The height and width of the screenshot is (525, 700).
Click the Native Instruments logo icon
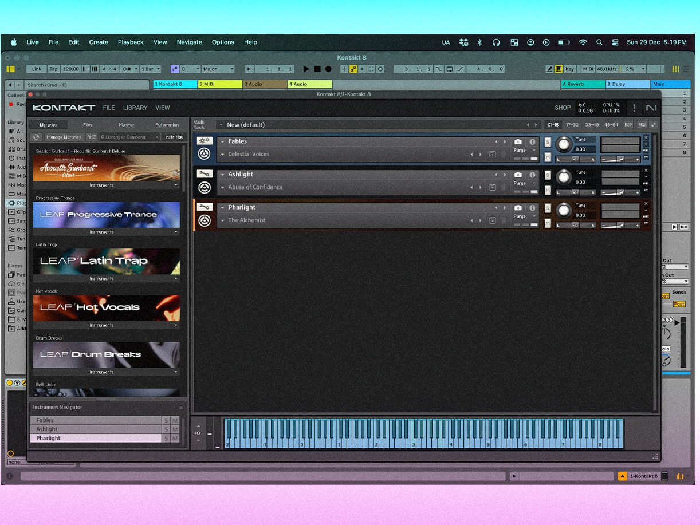[x=651, y=108]
